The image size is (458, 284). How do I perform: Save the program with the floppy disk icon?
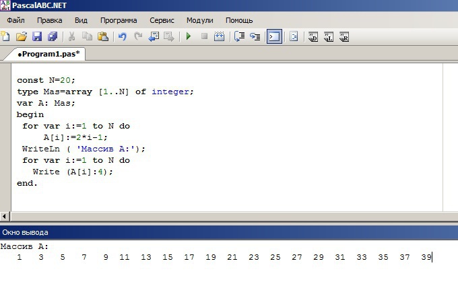click(x=37, y=37)
